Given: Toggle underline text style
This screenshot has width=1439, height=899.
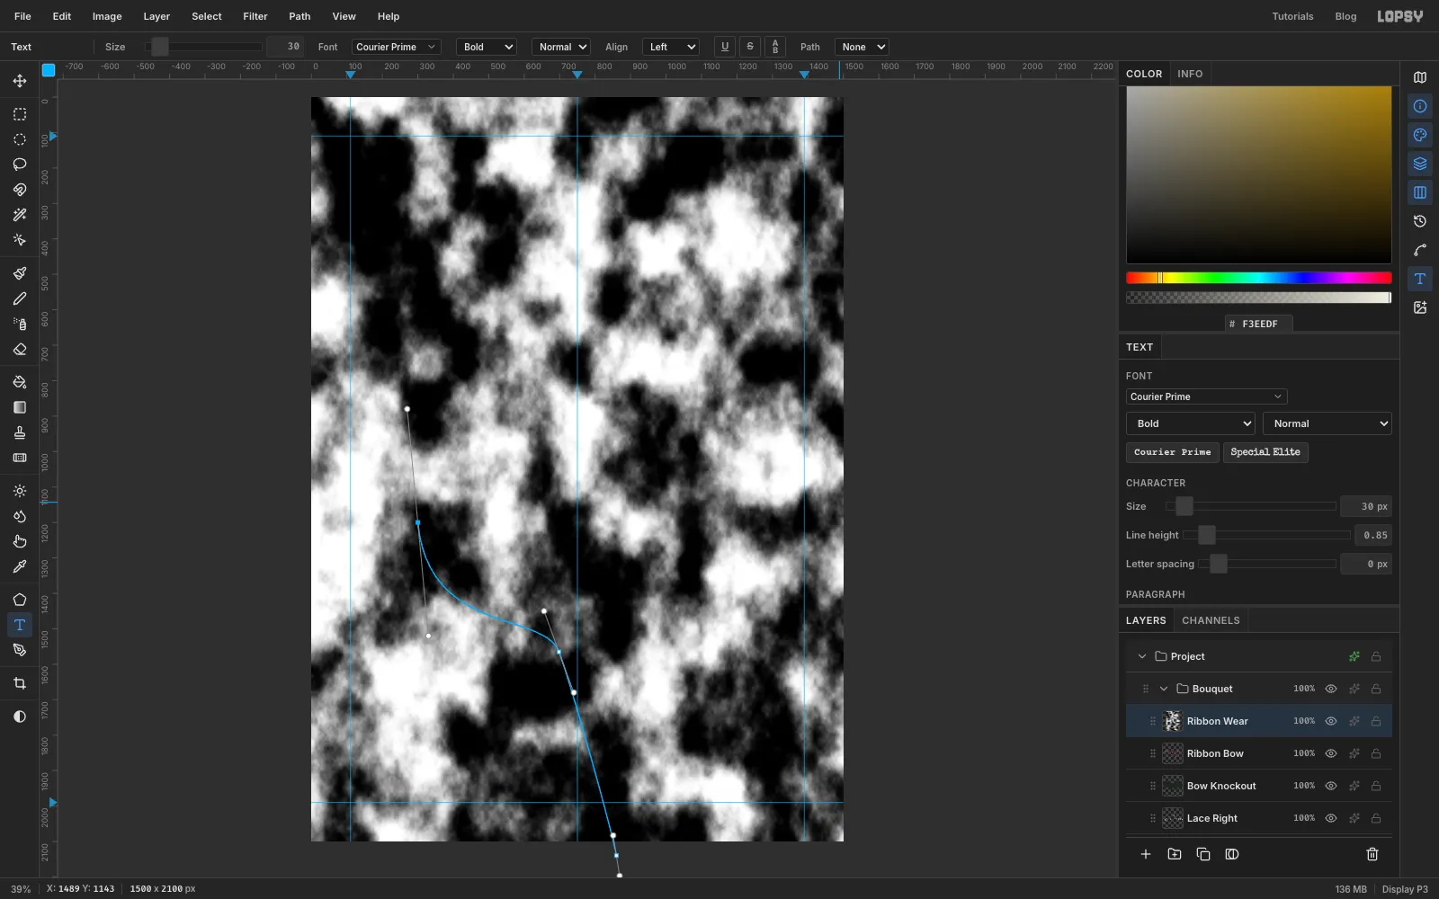Looking at the screenshot, I should tap(725, 47).
